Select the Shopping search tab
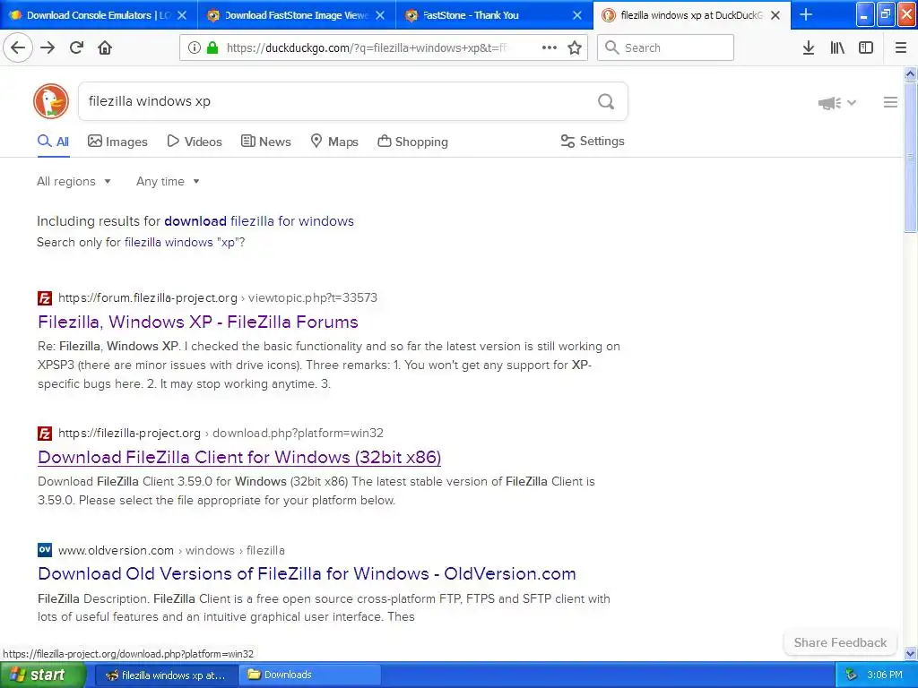Screen dimensions: 918x688 coord(412,142)
